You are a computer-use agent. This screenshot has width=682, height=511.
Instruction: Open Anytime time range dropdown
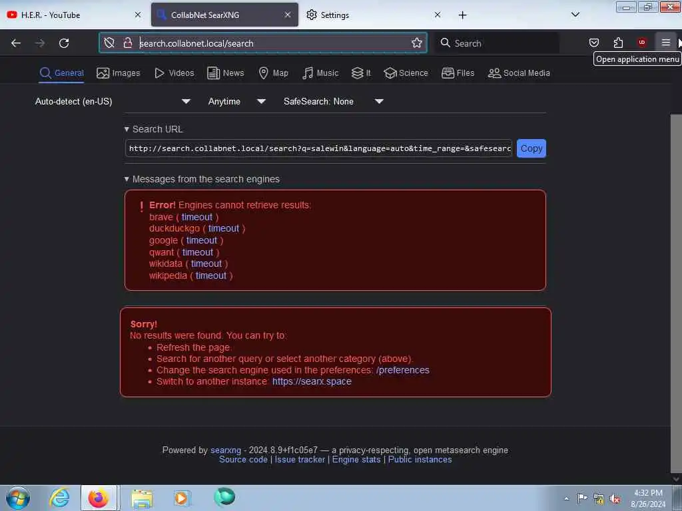(236, 101)
